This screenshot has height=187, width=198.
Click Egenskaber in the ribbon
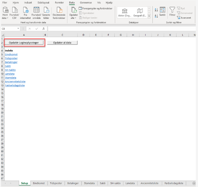tap(87, 13)
